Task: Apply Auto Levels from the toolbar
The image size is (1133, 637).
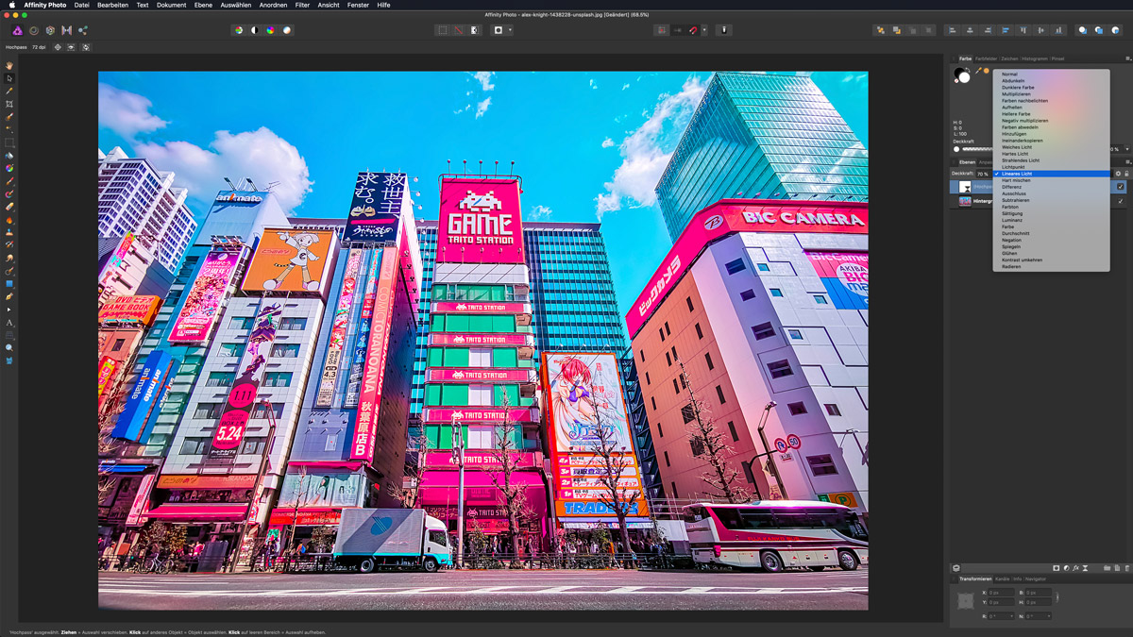Action: (x=239, y=30)
